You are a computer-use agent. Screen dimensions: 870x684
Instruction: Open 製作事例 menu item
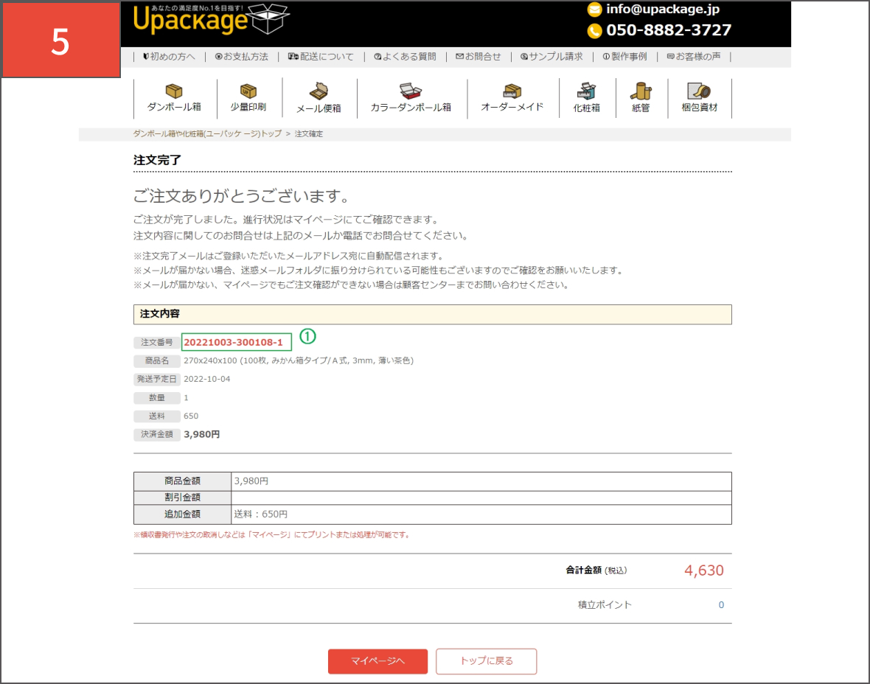(x=624, y=57)
